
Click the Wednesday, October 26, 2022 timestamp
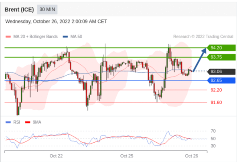pos(56,22)
